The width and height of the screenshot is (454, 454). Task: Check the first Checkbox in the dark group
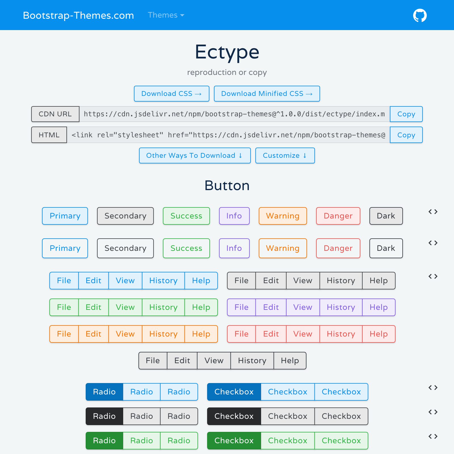tap(234, 416)
